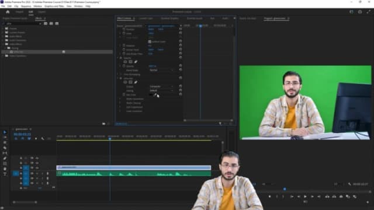Toggle V2 track output eye
The image size is (374, 210).
37,163
